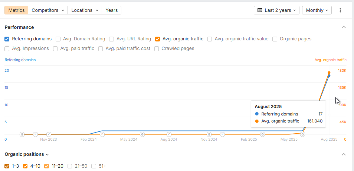Open the Competitors tab dropdown
Viewport: 354px width, 171px height.
point(48,10)
